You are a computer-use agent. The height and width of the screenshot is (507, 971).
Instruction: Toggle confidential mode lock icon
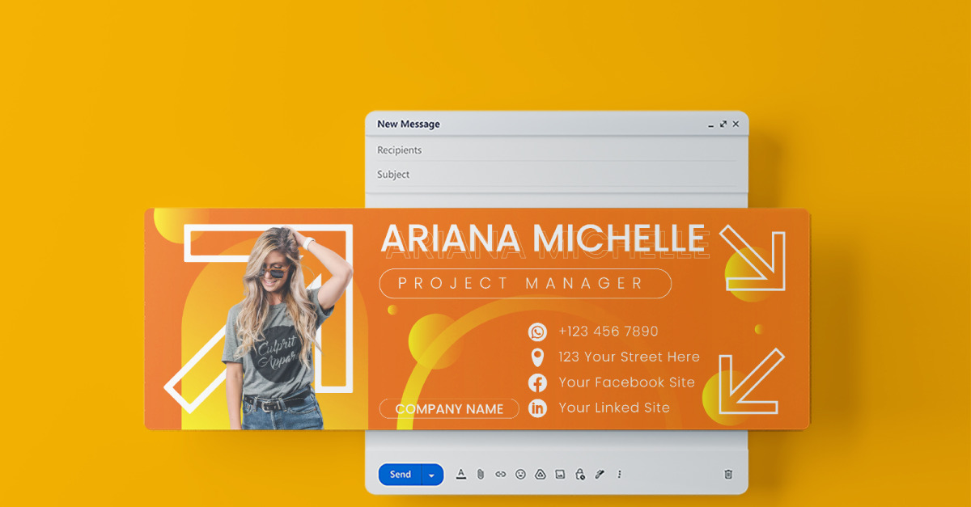click(579, 475)
